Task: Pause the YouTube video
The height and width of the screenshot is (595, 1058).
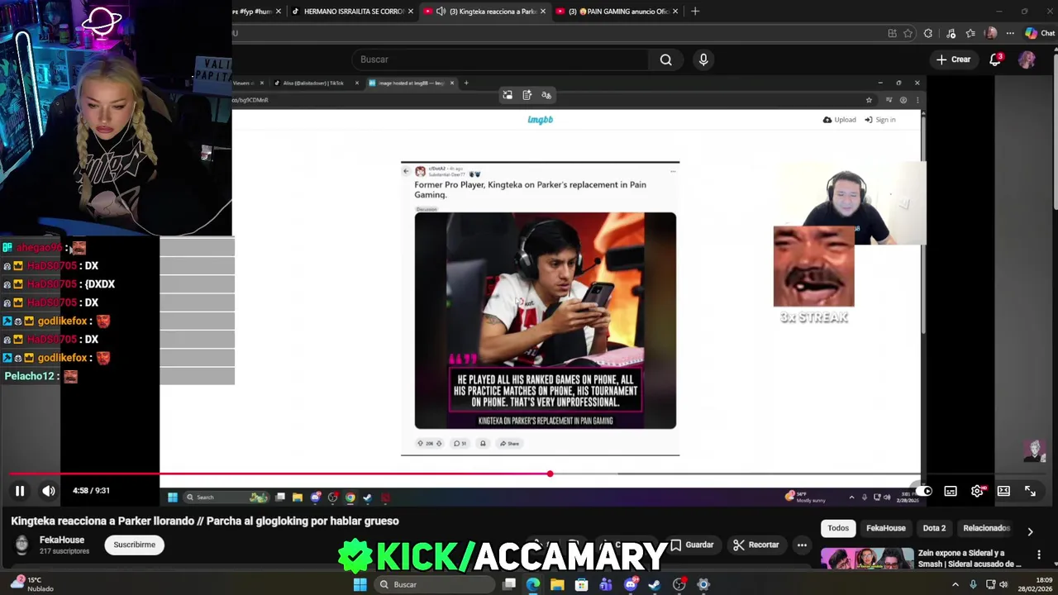Action: tap(20, 491)
